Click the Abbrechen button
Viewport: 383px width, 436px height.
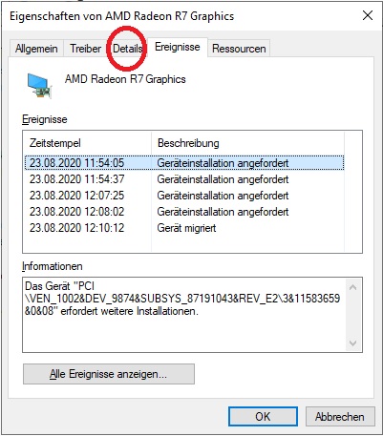click(340, 416)
